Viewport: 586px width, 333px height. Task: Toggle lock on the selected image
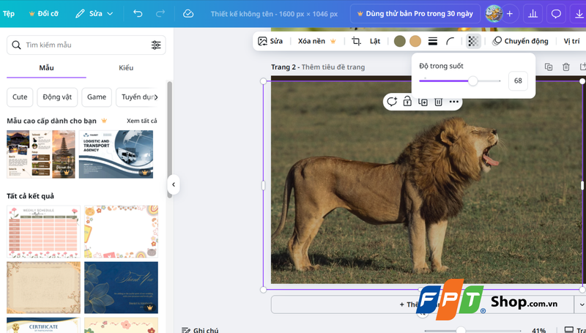click(407, 102)
